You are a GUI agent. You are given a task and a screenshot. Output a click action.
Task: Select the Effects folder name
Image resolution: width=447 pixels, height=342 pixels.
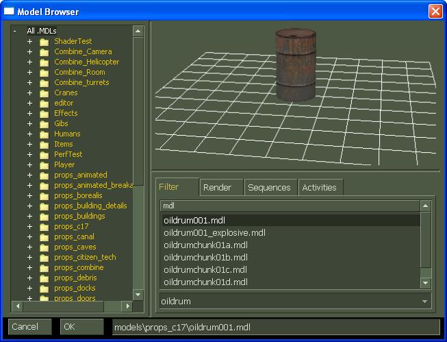66,113
